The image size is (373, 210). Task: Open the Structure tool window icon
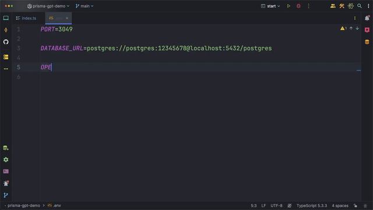[x=6, y=57]
